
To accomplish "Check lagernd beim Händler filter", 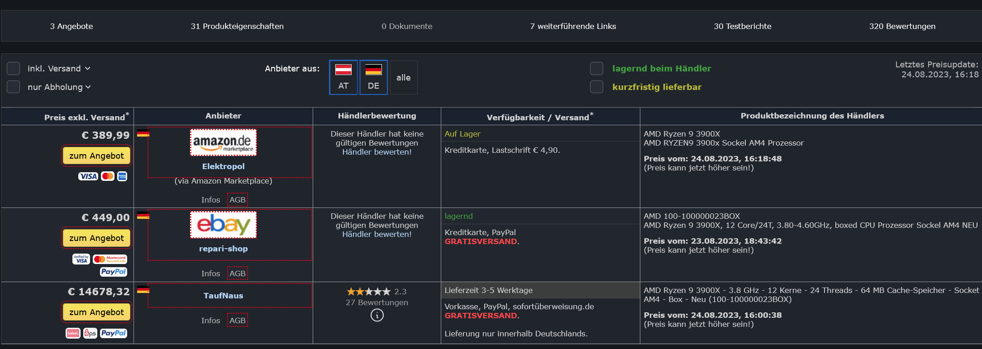I will click(596, 69).
